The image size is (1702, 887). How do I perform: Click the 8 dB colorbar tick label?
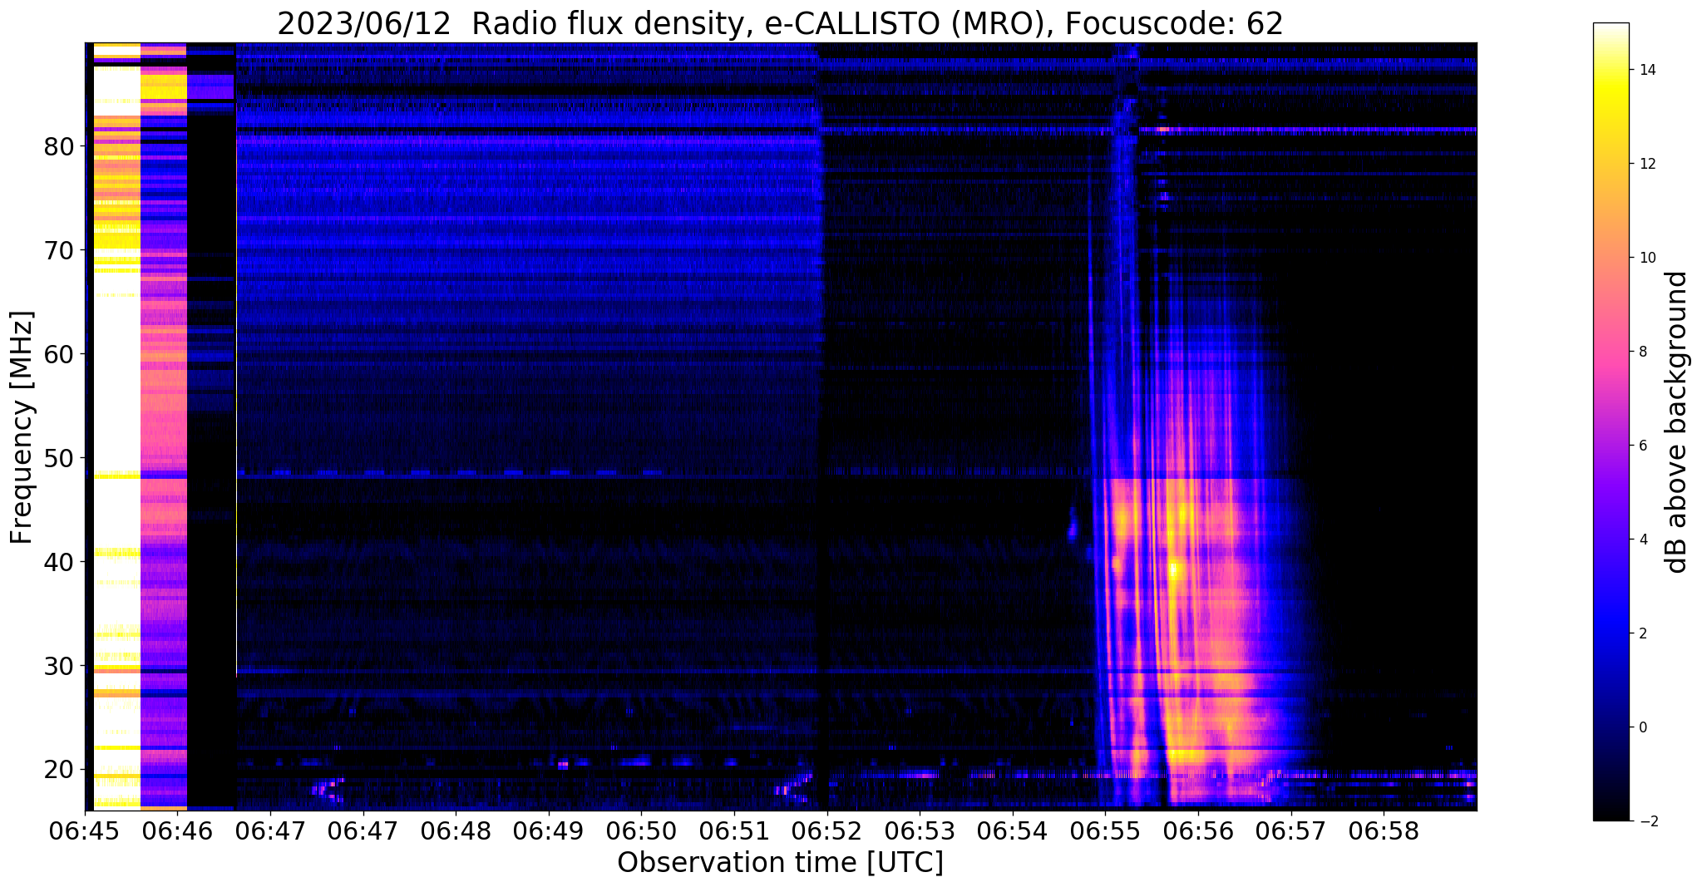pyautogui.click(x=1641, y=352)
